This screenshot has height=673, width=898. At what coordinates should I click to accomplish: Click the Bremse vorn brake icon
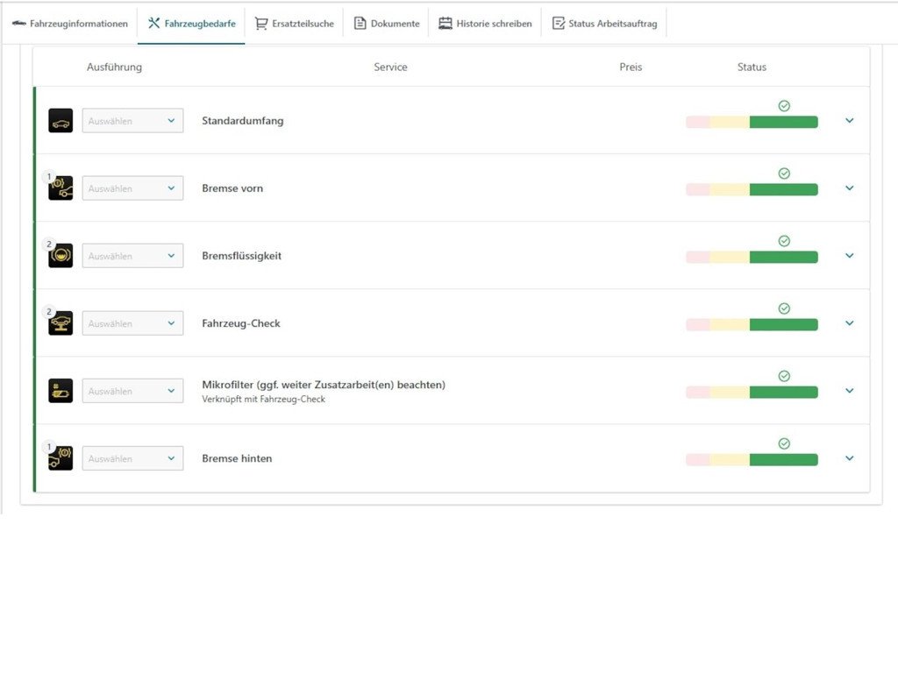pos(61,188)
